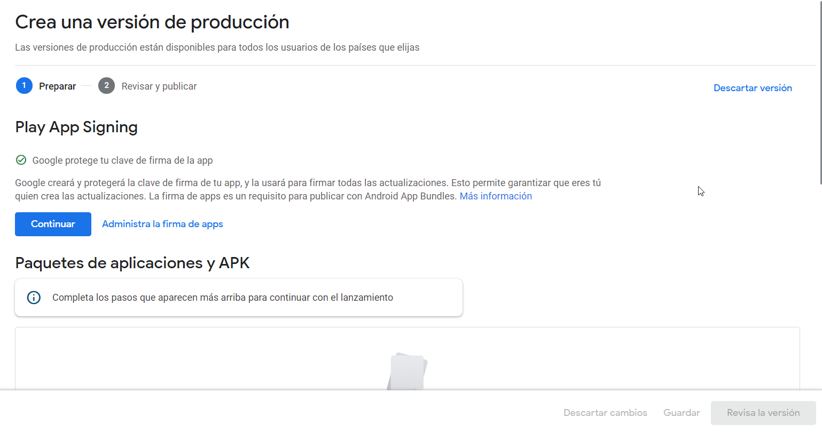
Task: Click text Google protege tu clave de firma
Action: point(122,161)
